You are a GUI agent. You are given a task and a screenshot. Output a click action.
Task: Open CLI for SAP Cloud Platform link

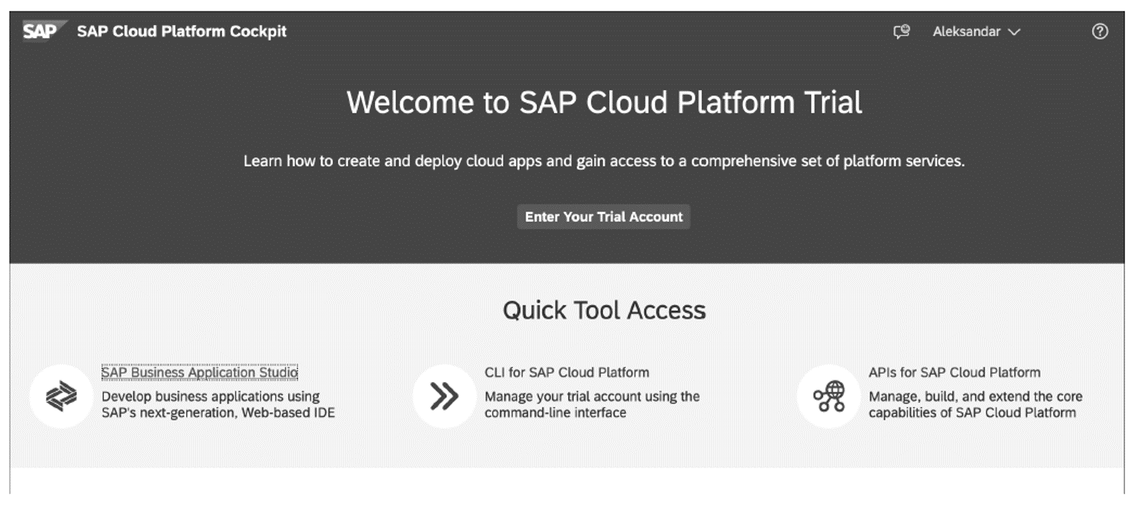point(567,372)
